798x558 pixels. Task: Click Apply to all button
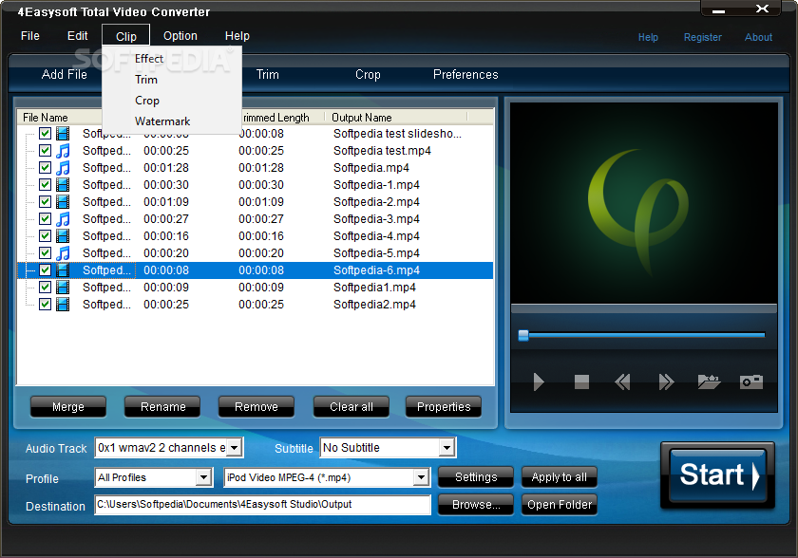click(x=560, y=477)
